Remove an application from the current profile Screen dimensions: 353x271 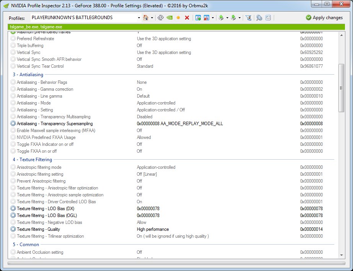[x=207, y=18]
